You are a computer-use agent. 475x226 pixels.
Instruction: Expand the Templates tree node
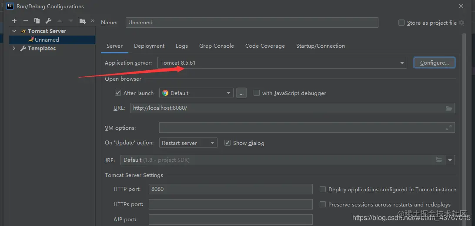pyautogui.click(x=14, y=48)
